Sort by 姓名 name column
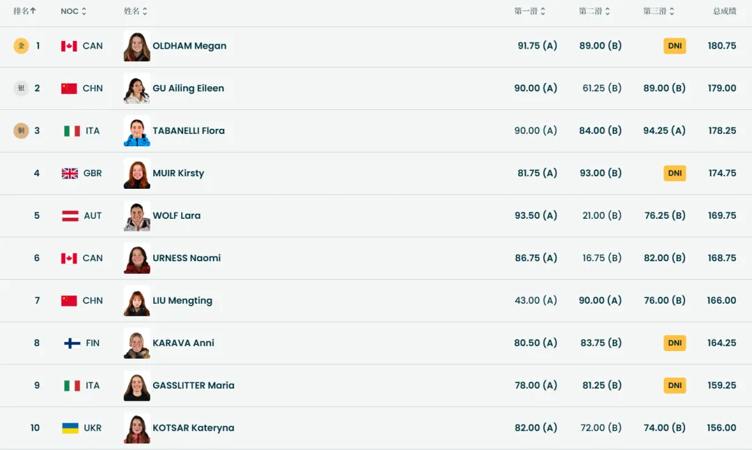752x450 pixels. [136, 11]
